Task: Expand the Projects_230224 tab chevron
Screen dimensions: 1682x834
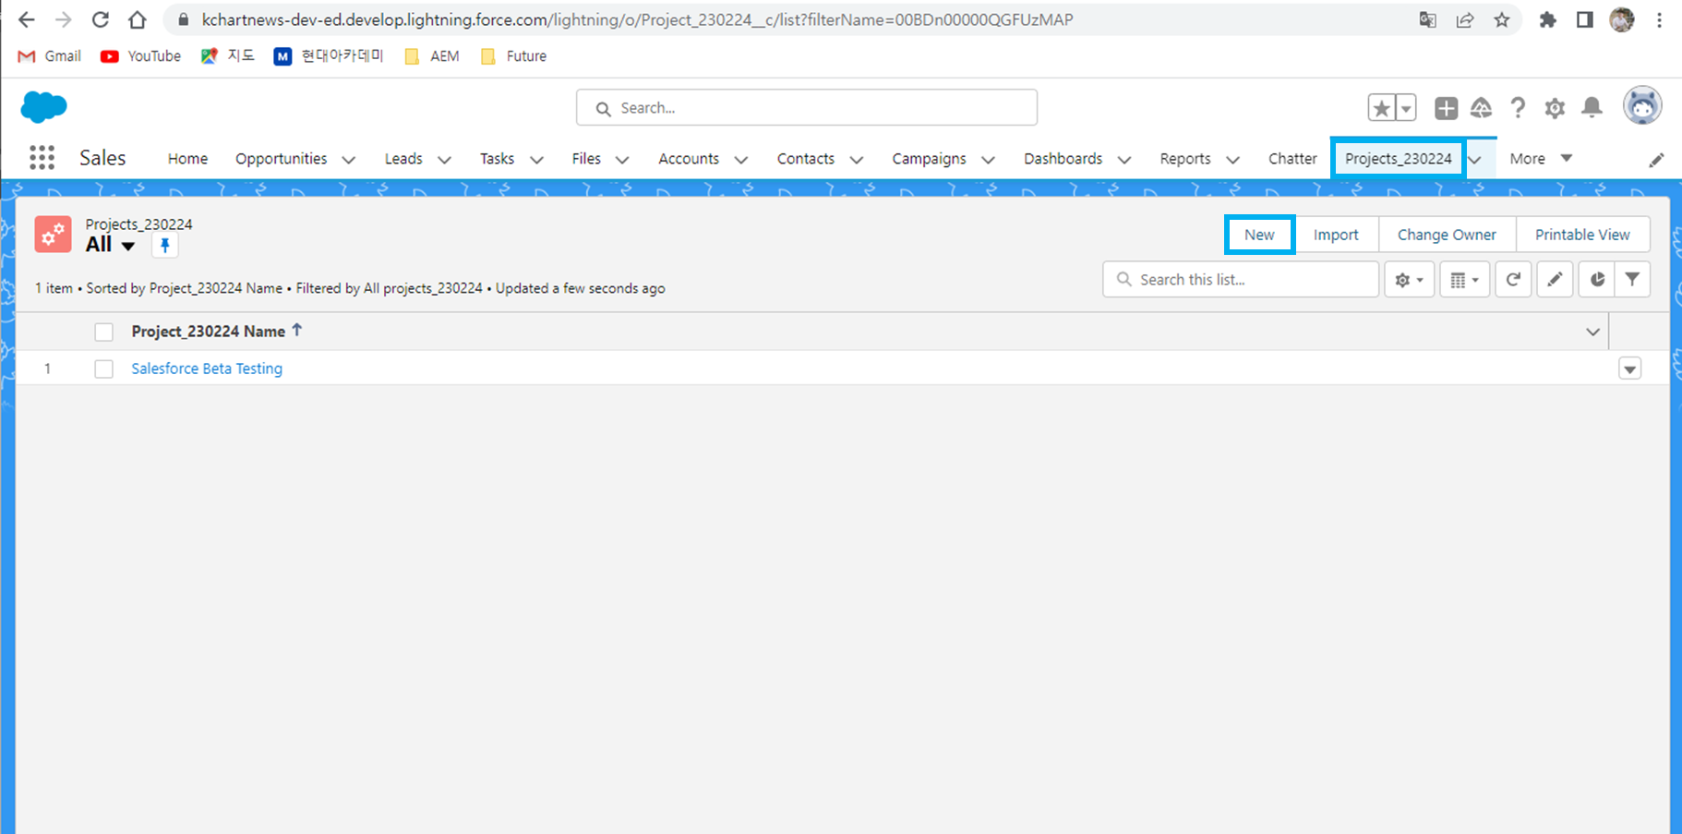Action: tap(1475, 160)
